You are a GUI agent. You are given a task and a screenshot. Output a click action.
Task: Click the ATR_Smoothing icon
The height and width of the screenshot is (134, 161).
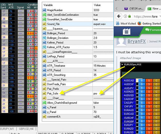tap(44, 75)
